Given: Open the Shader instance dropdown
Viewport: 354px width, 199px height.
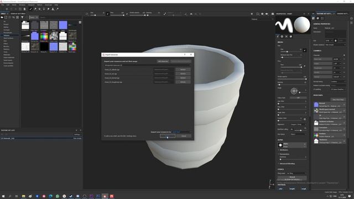Looking at the screenshot, I should point(336,45).
